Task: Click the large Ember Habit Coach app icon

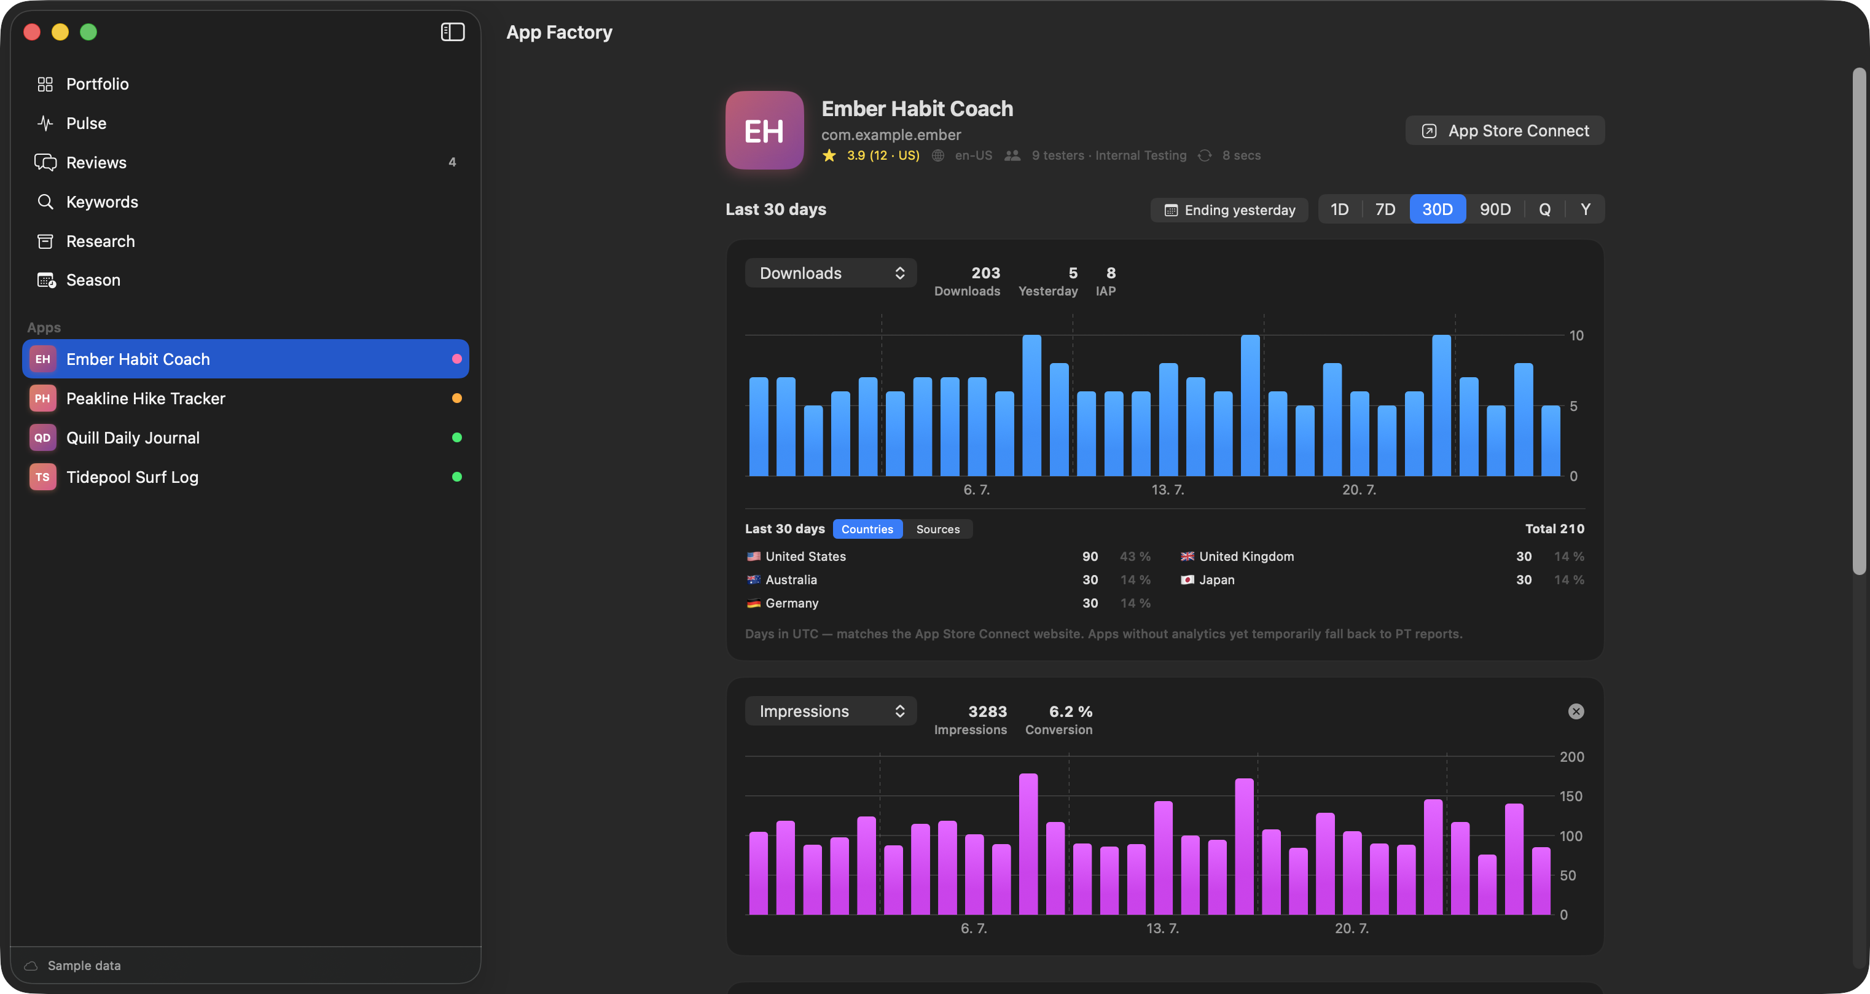Action: point(764,131)
